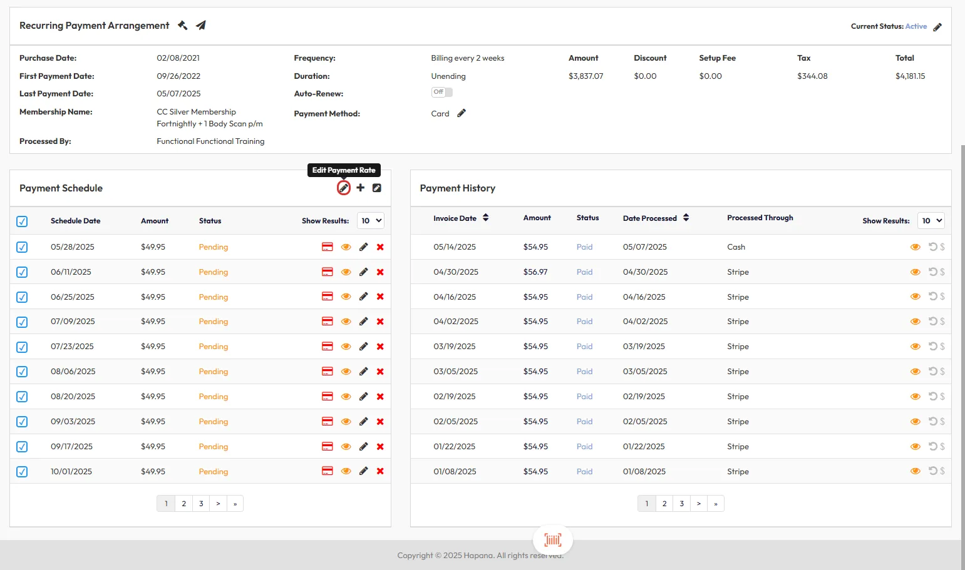Sort Payment History by Date Processed
The image size is (965, 570).
(686, 218)
